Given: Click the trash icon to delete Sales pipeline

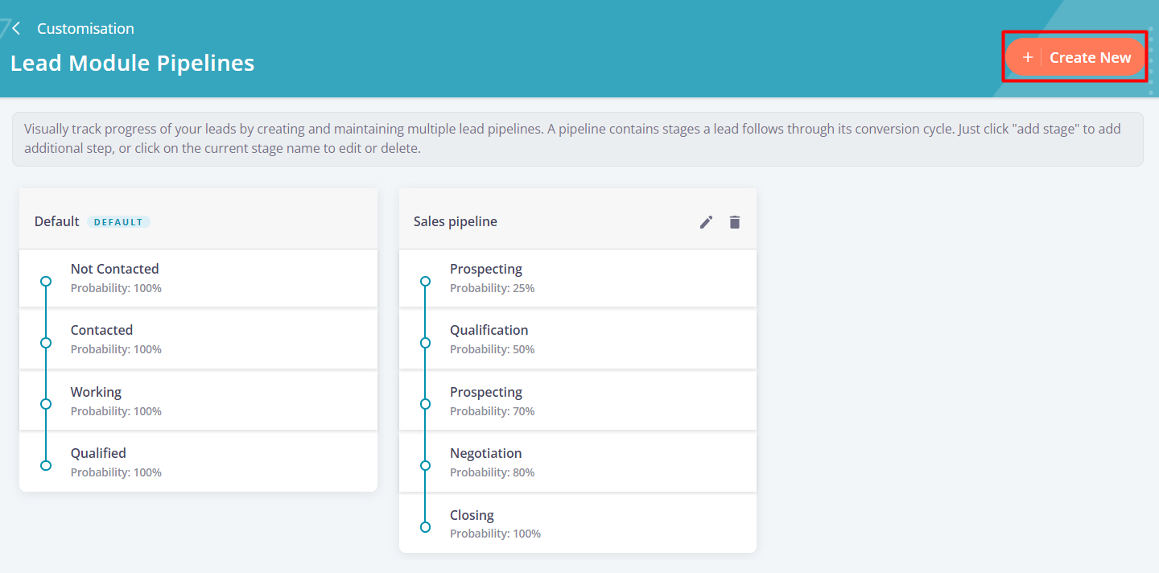Looking at the screenshot, I should click(734, 221).
